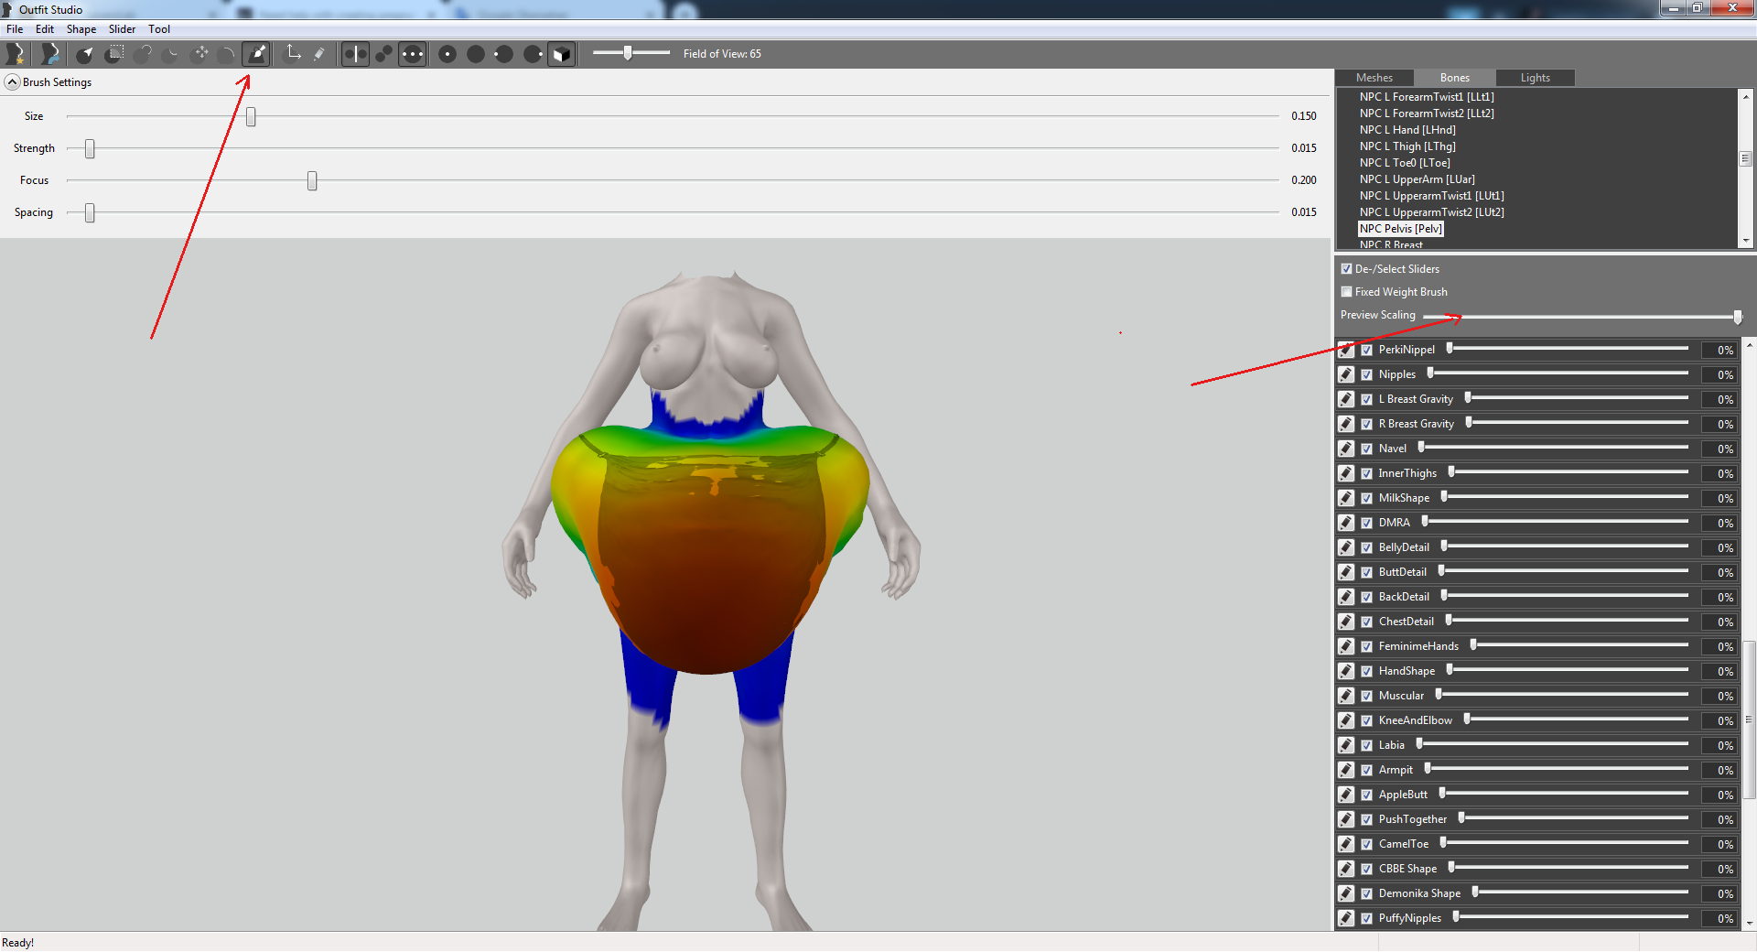The image size is (1757, 952).
Task: Click the PushTogether percentage value field
Action: pyautogui.click(x=1719, y=820)
